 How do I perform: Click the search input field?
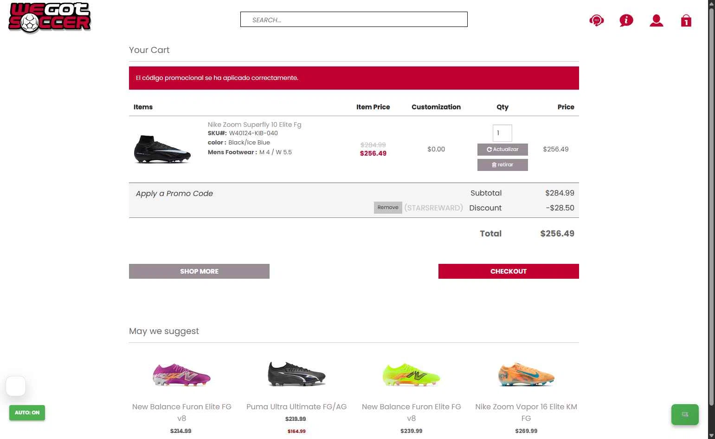tap(354, 20)
